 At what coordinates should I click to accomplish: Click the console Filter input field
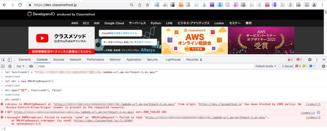click(x=145, y=66)
